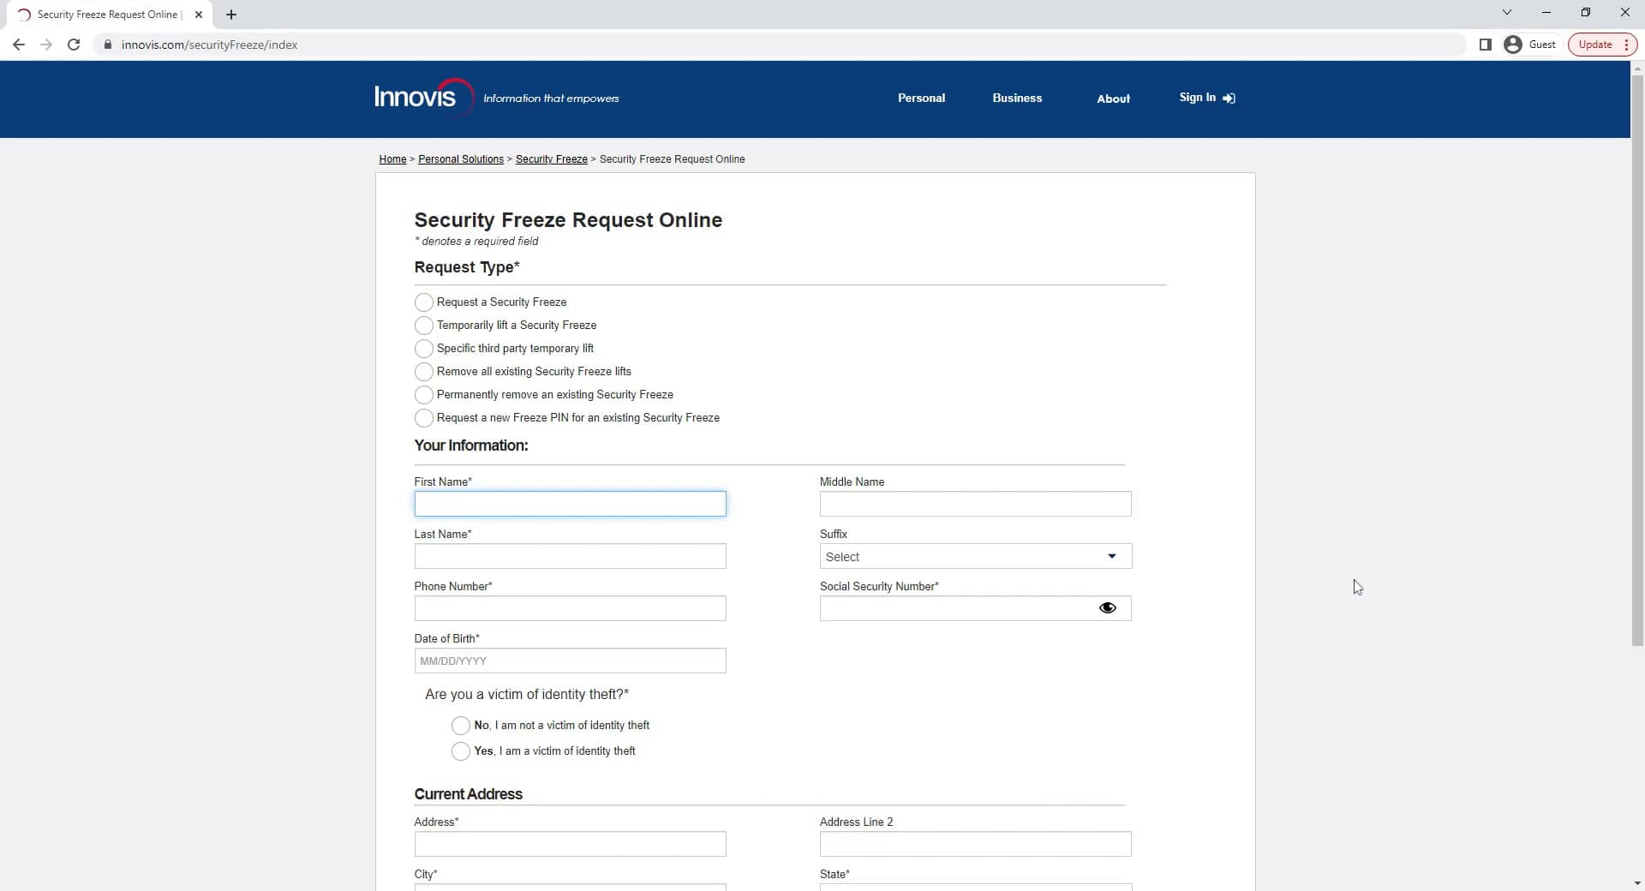Reload the page with the refresh icon
This screenshot has width=1645, height=891.
[x=74, y=45]
